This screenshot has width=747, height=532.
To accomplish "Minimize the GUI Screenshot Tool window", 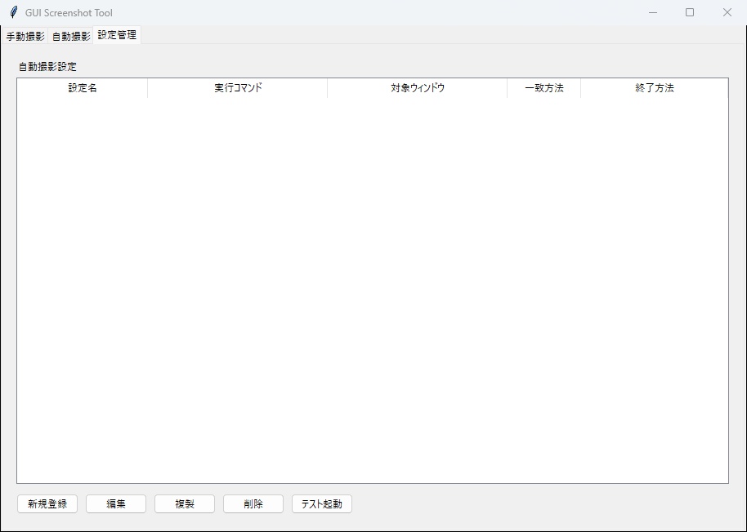I will click(653, 12).
